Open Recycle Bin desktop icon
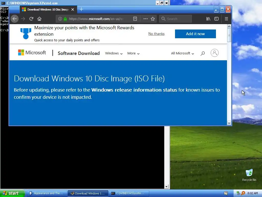 (x=249, y=175)
